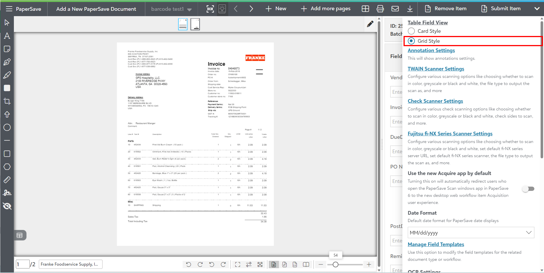Select the crop tool in left sidebar
The height and width of the screenshot is (273, 544).
[x=7, y=101]
